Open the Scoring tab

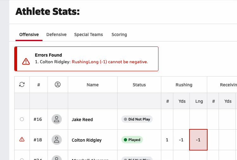coord(119,34)
